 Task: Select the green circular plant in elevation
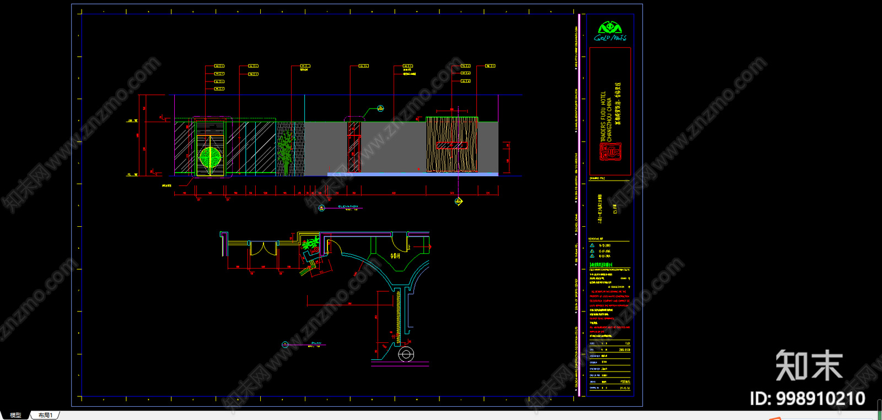click(210, 157)
